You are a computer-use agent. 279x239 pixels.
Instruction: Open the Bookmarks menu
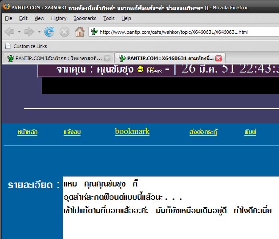(x=85, y=18)
